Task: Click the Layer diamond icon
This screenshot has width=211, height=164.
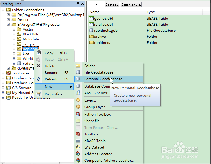Action: 78,100
